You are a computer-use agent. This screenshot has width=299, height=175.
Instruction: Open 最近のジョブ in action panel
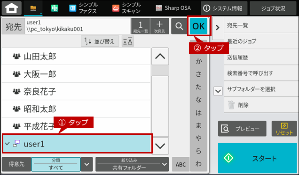(x=261, y=41)
